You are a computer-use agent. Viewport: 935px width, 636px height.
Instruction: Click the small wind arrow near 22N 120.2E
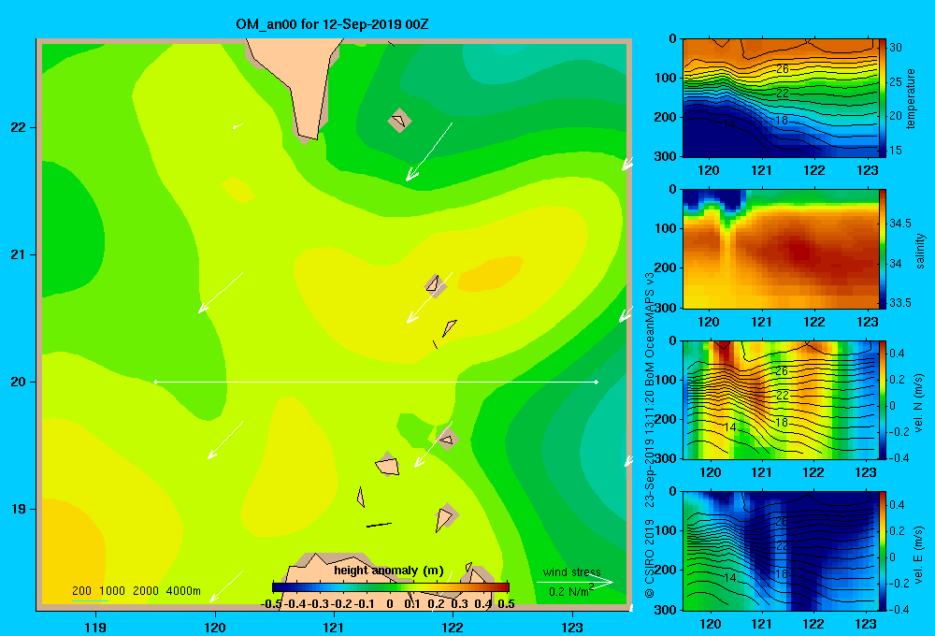point(237,126)
